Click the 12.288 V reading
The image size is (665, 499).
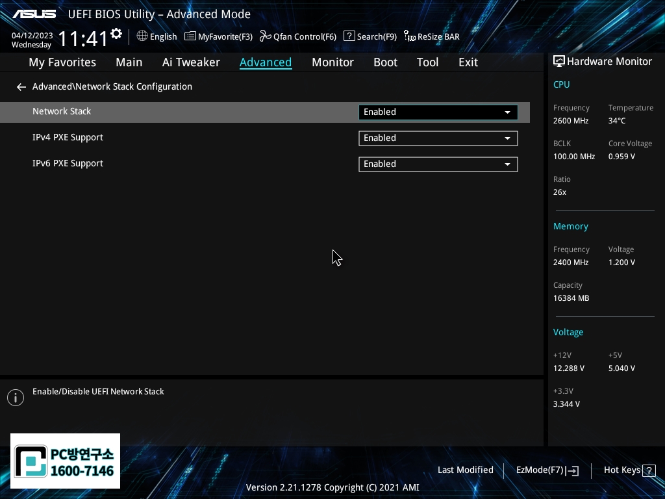[568, 368]
